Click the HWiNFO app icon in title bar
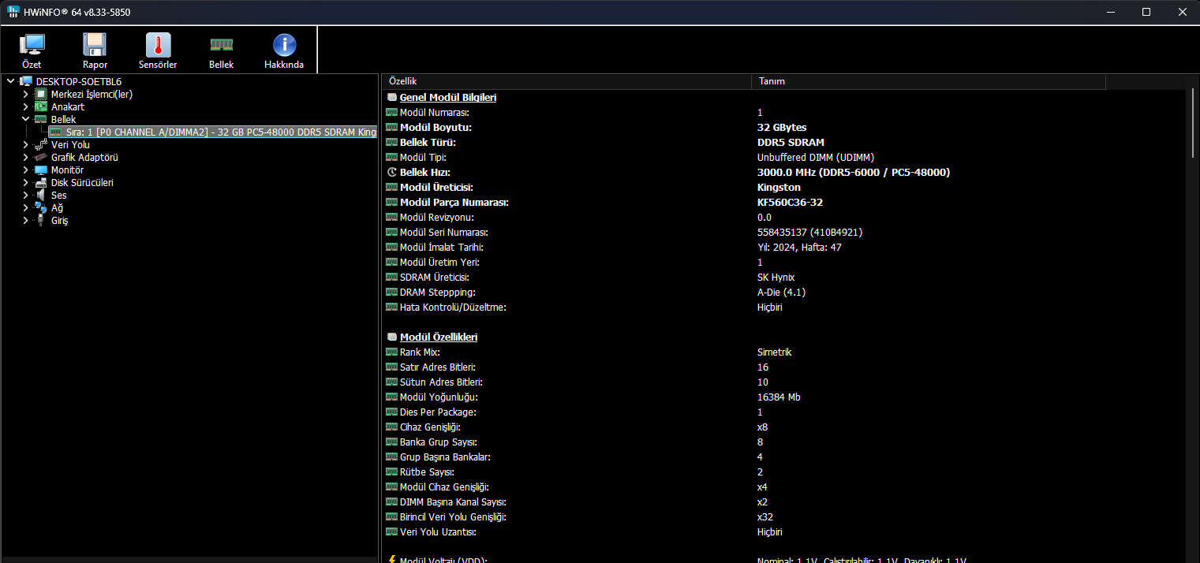Screen dimensions: 1200x563 click(x=13, y=12)
